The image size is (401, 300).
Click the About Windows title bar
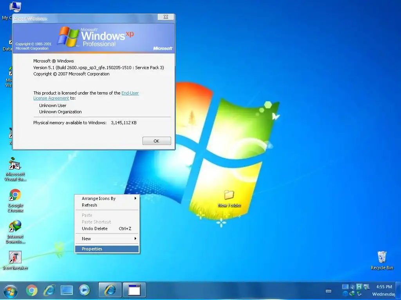pos(85,18)
